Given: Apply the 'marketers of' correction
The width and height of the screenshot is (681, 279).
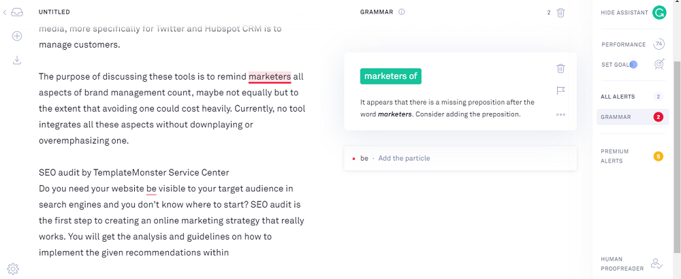Looking at the screenshot, I should 390,76.
